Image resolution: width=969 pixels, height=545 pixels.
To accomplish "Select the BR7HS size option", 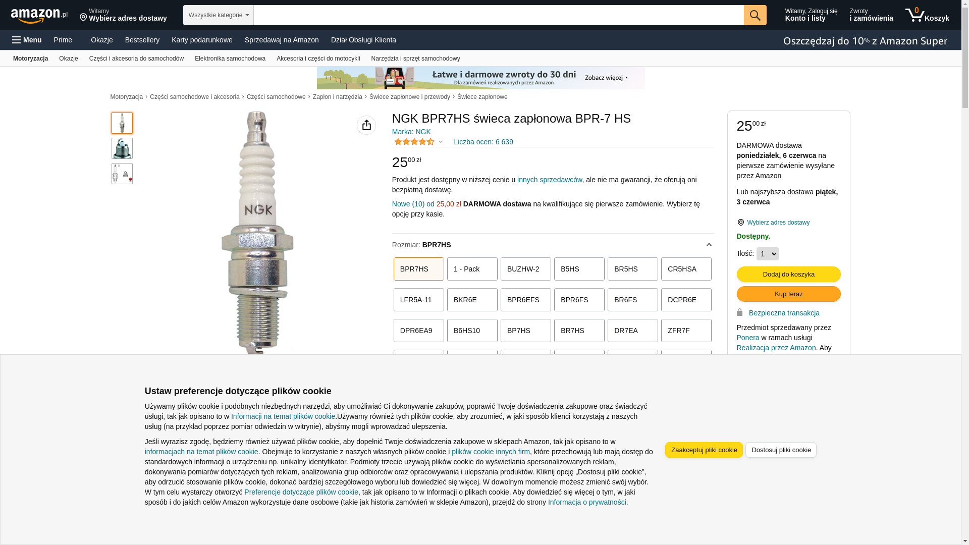I will [579, 331].
